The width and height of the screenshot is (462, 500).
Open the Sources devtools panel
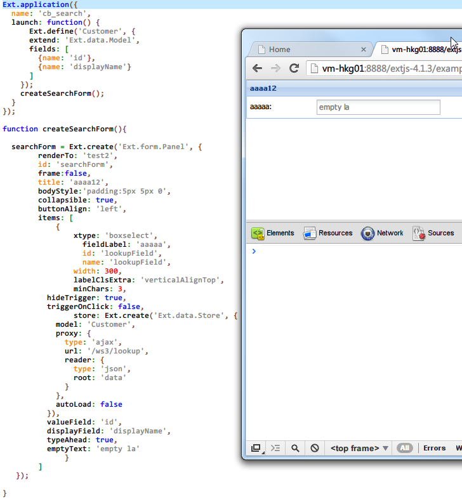tap(433, 233)
